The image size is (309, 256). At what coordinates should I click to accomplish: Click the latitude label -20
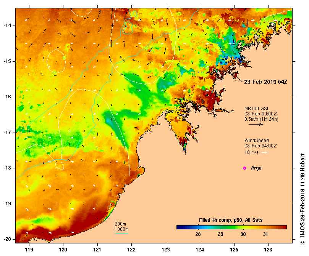click(7, 239)
